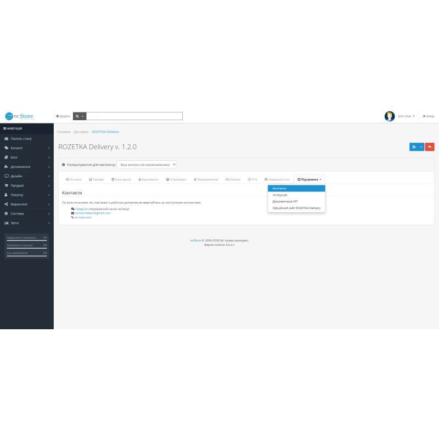Switch to the Основні tab
Screen dimensions: 439x439
pyautogui.click(x=74, y=179)
